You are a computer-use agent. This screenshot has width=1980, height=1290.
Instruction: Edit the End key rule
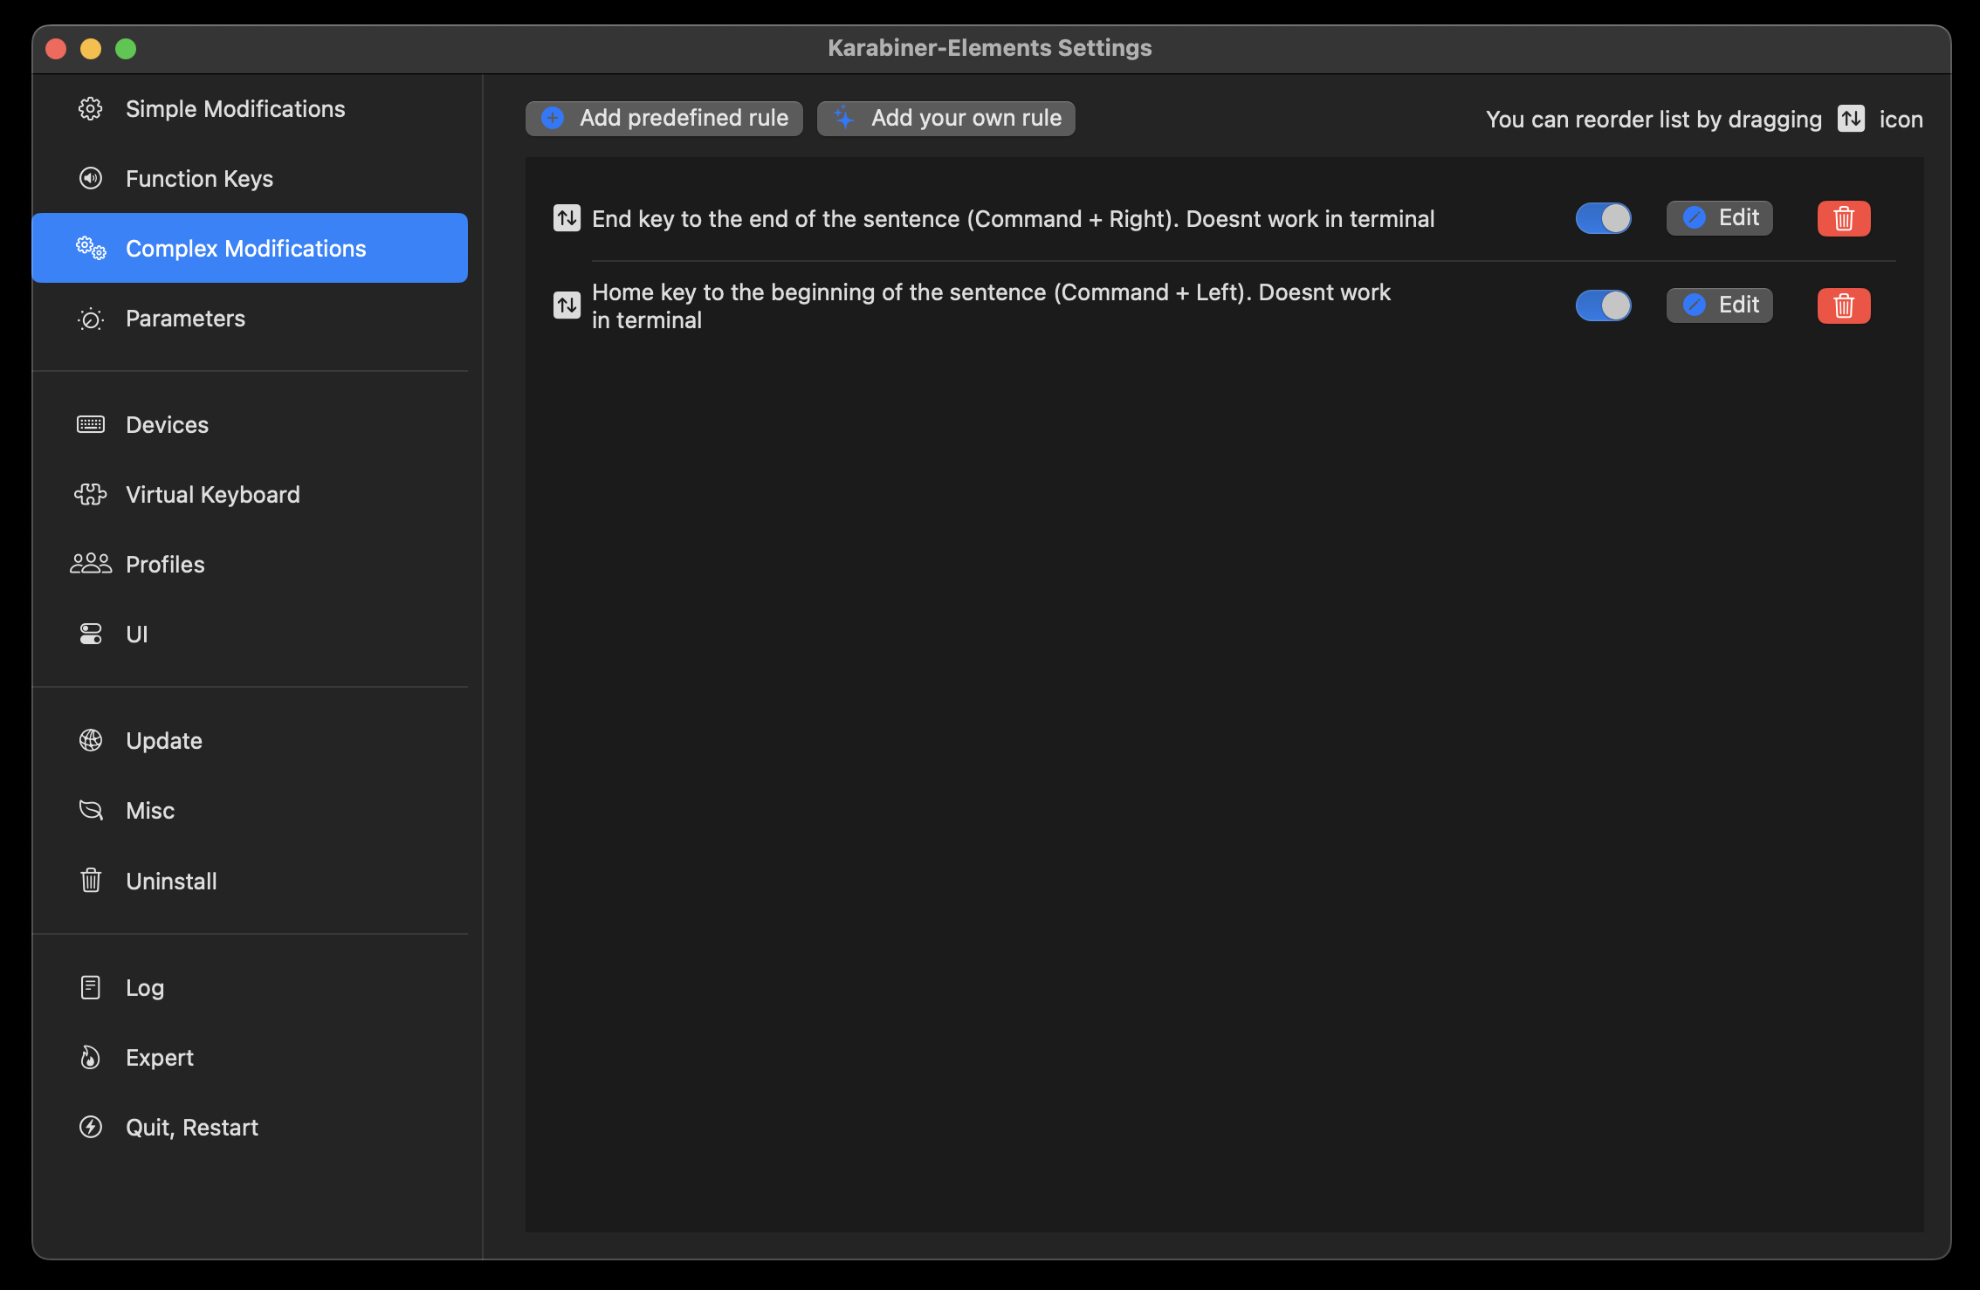tap(1719, 218)
